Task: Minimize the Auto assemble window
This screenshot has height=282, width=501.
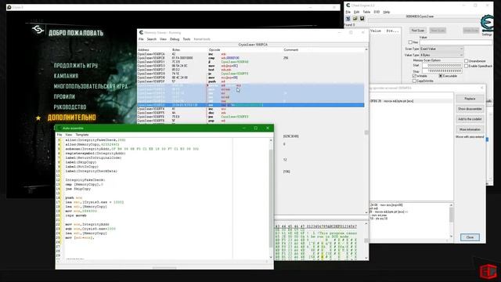Action: coord(243,128)
